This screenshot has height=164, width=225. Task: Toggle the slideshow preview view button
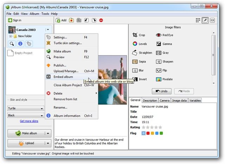point(212,20)
